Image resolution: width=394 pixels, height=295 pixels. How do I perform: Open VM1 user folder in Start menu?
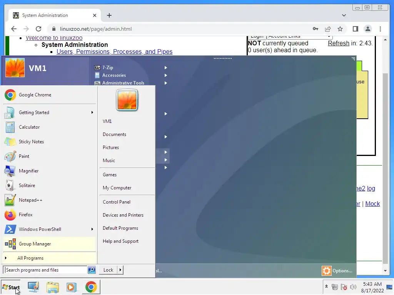coord(107,121)
